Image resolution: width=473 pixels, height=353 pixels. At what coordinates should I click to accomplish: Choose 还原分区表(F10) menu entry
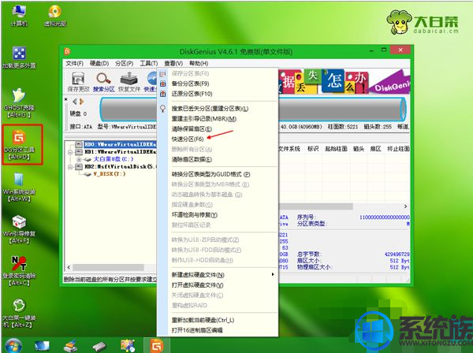pyautogui.click(x=192, y=94)
